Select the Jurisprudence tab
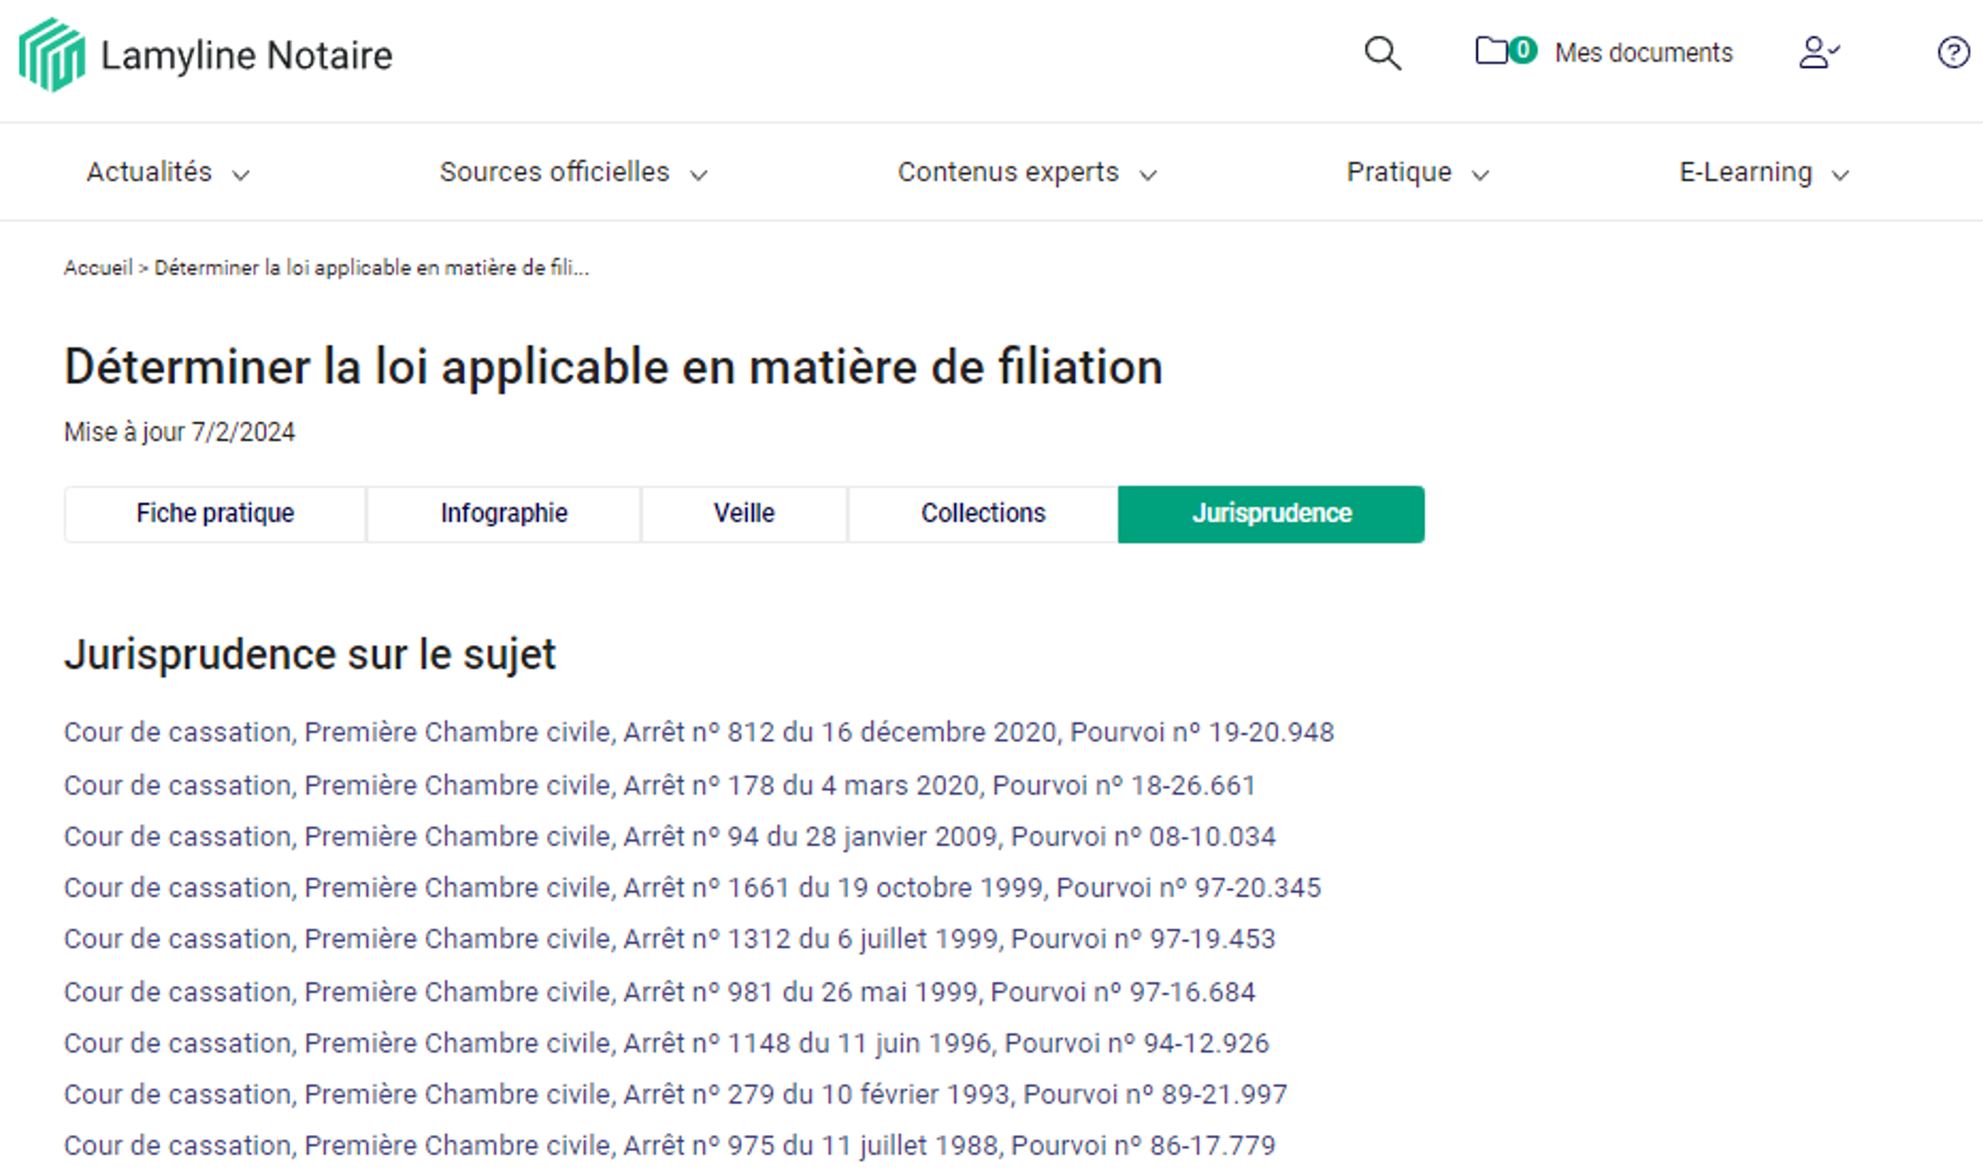 pos(1271,514)
